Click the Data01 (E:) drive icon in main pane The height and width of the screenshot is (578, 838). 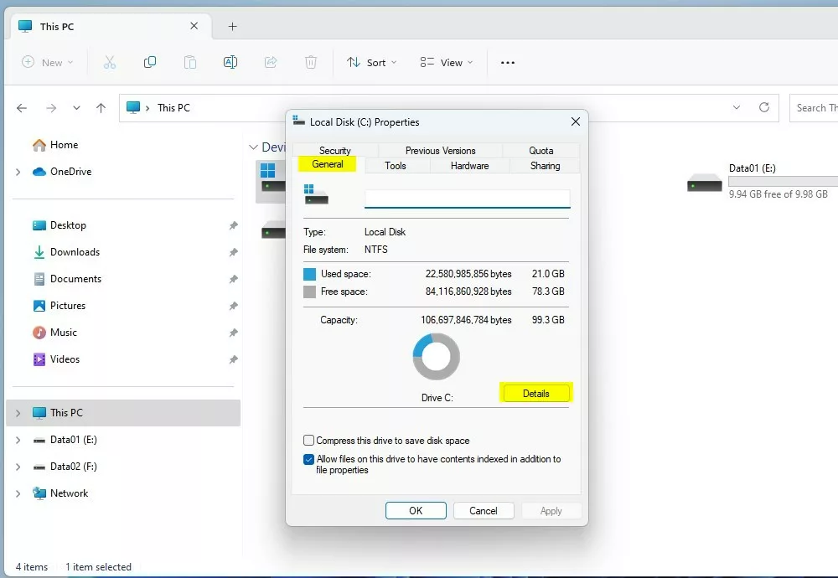coord(705,183)
